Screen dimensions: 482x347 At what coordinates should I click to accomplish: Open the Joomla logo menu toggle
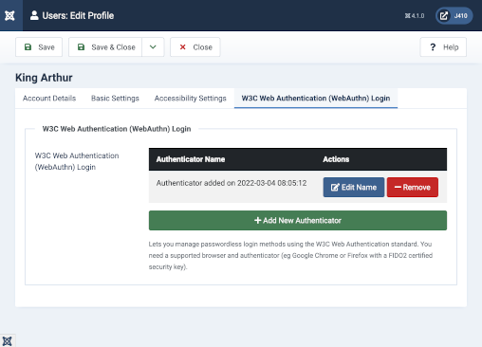(x=10, y=15)
